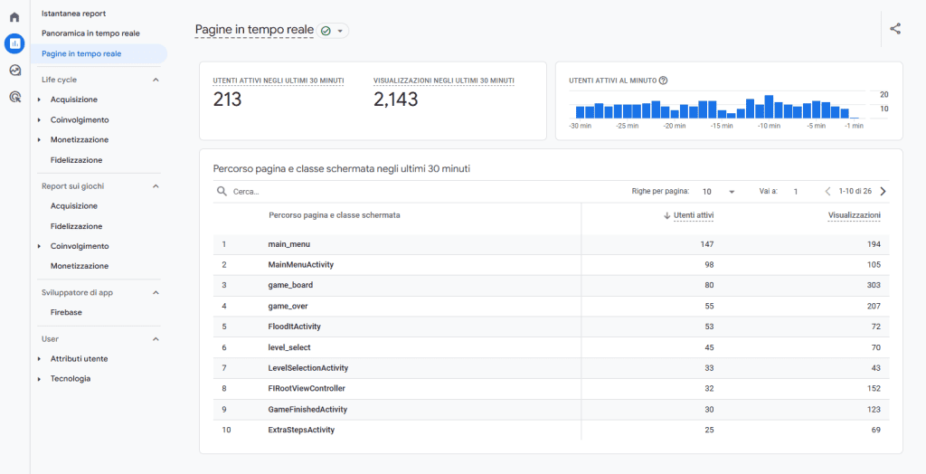Viewport: 926px width, 474px height.
Task: Click the help icon beside Utenti attivi al minuto
Action: (663, 81)
